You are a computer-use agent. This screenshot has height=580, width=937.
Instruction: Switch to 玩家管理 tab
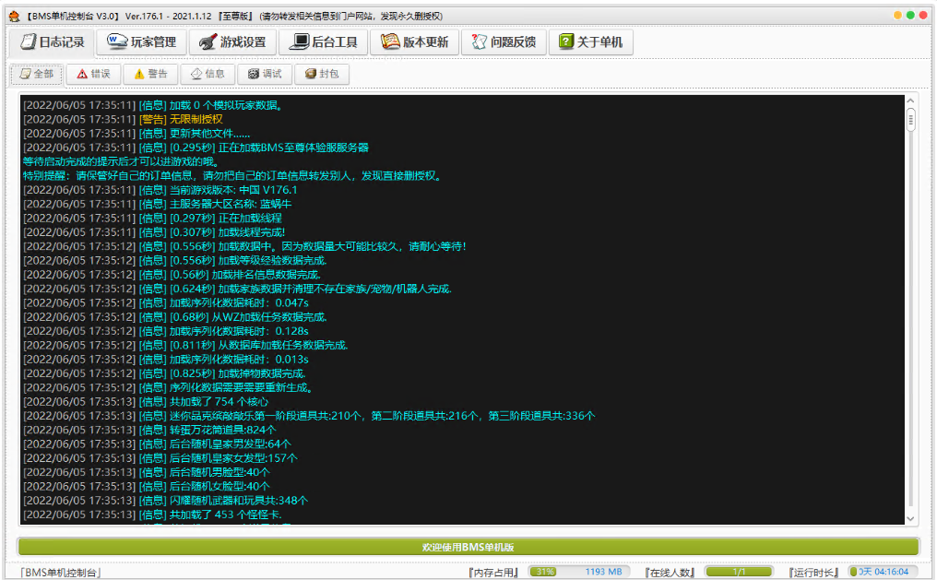pos(142,41)
